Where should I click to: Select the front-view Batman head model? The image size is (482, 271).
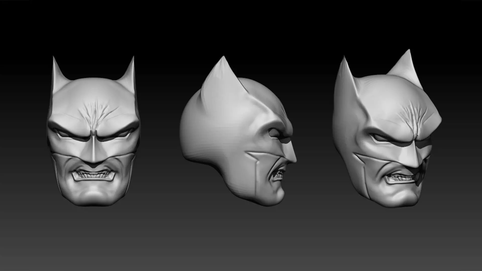click(93, 131)
